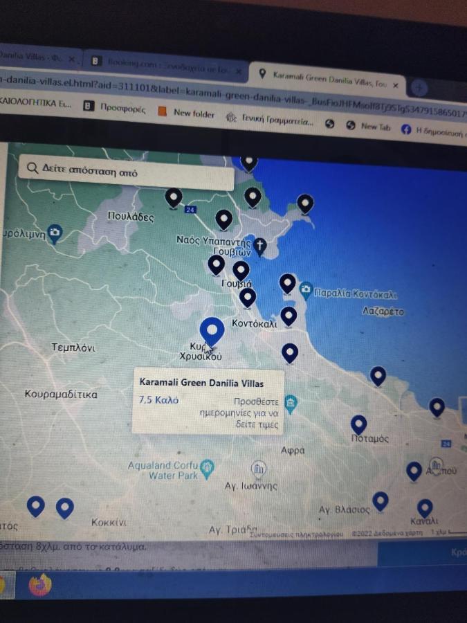Click the large blue Karamali Green Danilia Villas pin
The image size is (467, 623).
tap(212, 332)
